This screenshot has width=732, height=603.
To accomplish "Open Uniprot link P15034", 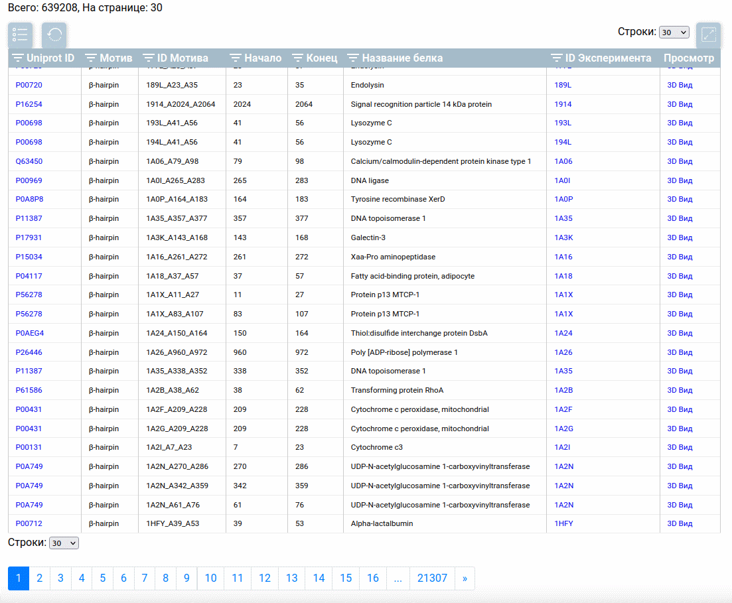I will click(29, 257).
